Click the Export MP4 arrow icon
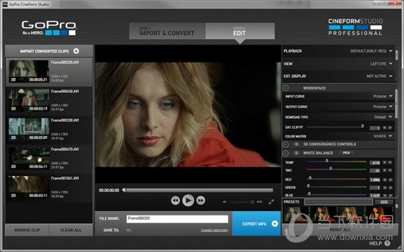 click(x=275, y=224)
